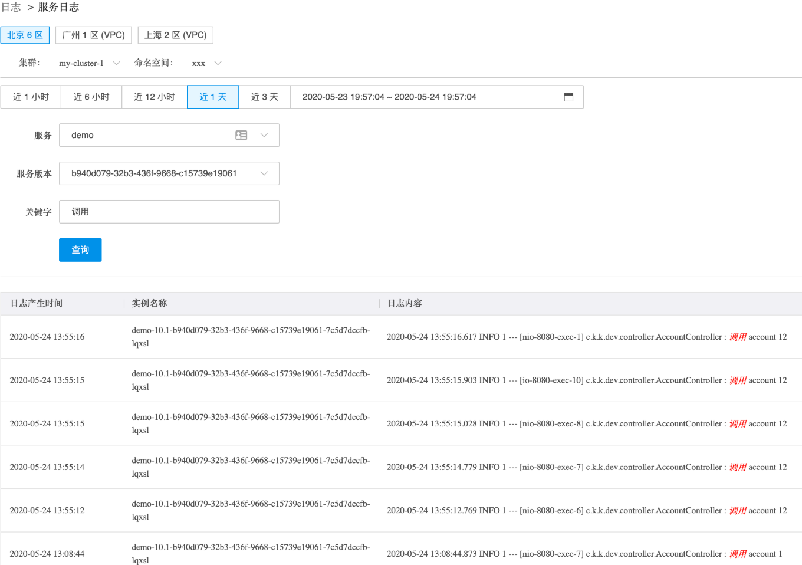Click timestamp 2020-05-24 13:08:44 cell

tap(47, 554)
